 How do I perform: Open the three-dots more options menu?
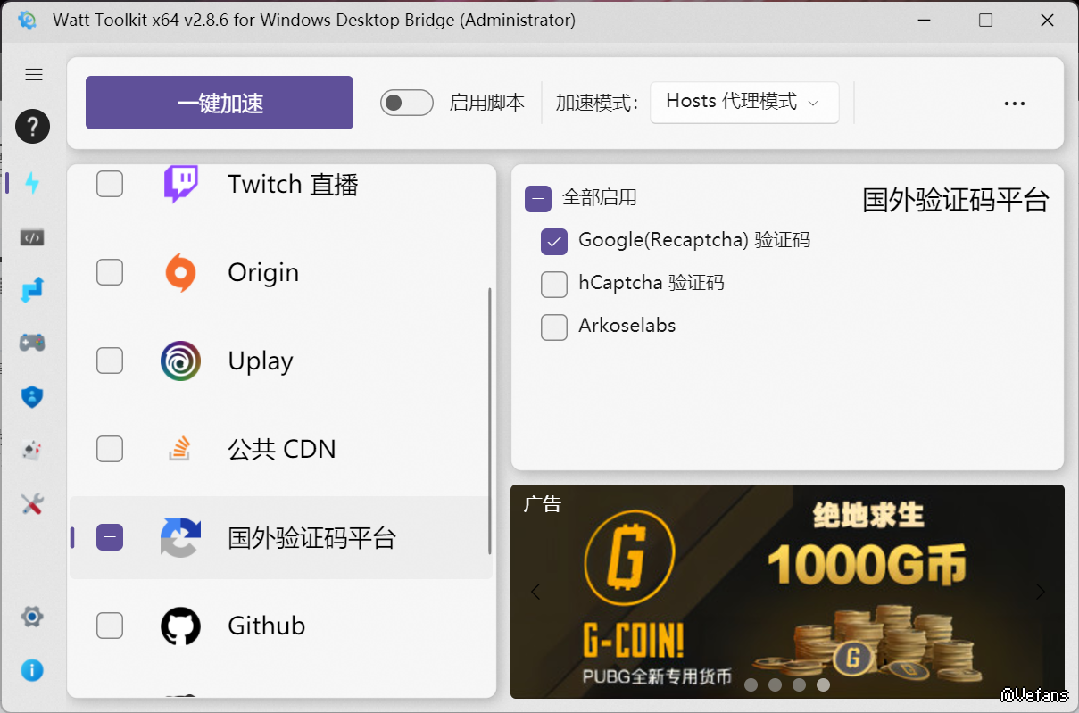pos(1014,104)
